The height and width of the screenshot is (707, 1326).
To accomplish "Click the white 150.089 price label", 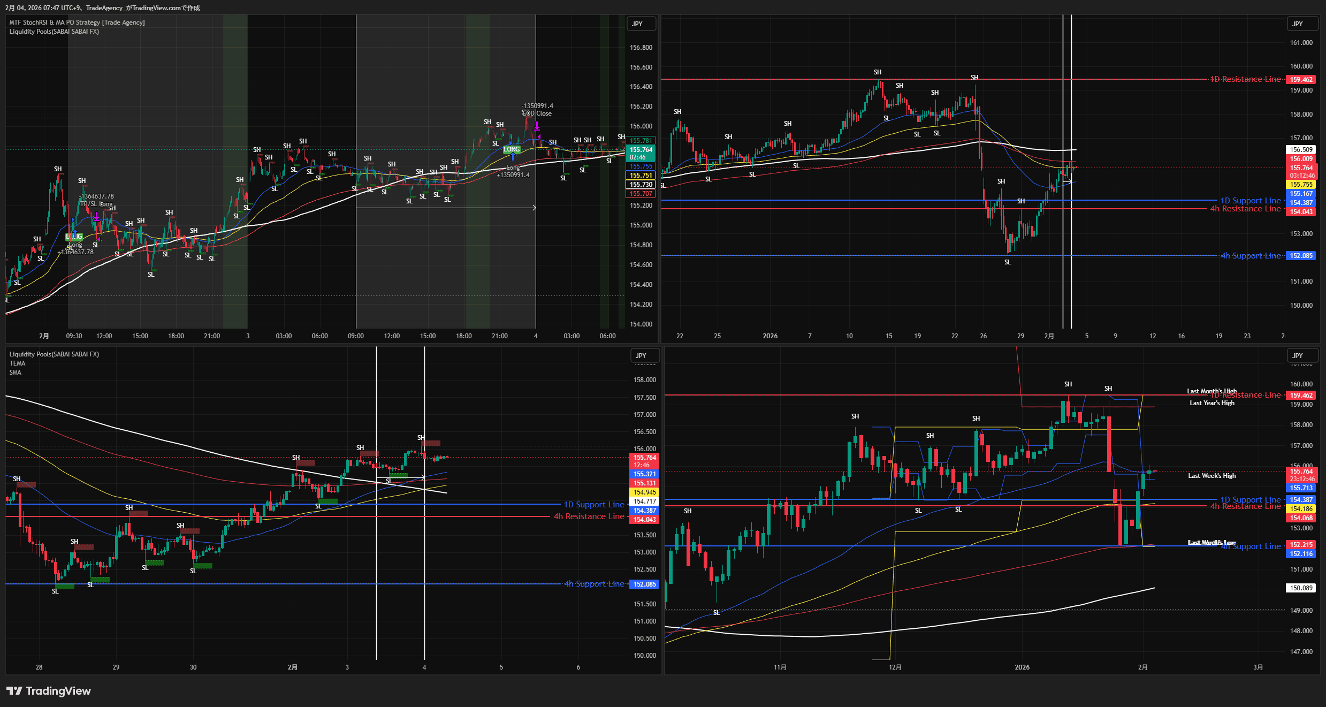I will point(1300,588).
